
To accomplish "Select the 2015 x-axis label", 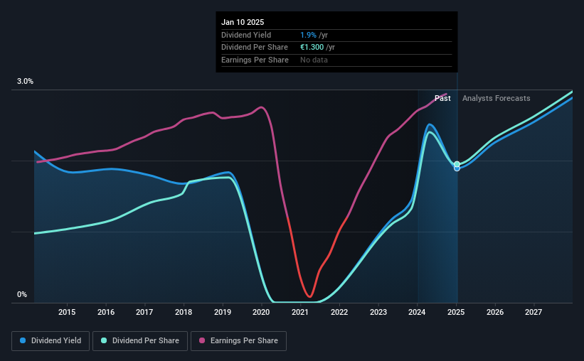I will click(x=67, y=312).
